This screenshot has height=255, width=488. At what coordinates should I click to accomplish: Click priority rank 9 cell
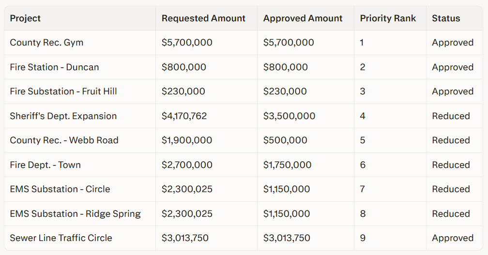point(363,238)
